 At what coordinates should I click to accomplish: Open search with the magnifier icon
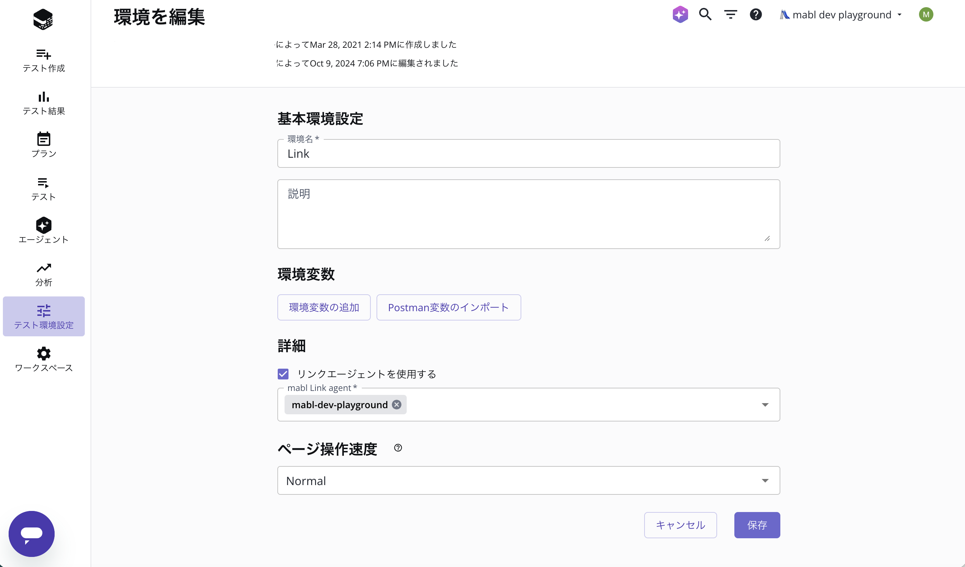tap(705, 15)
